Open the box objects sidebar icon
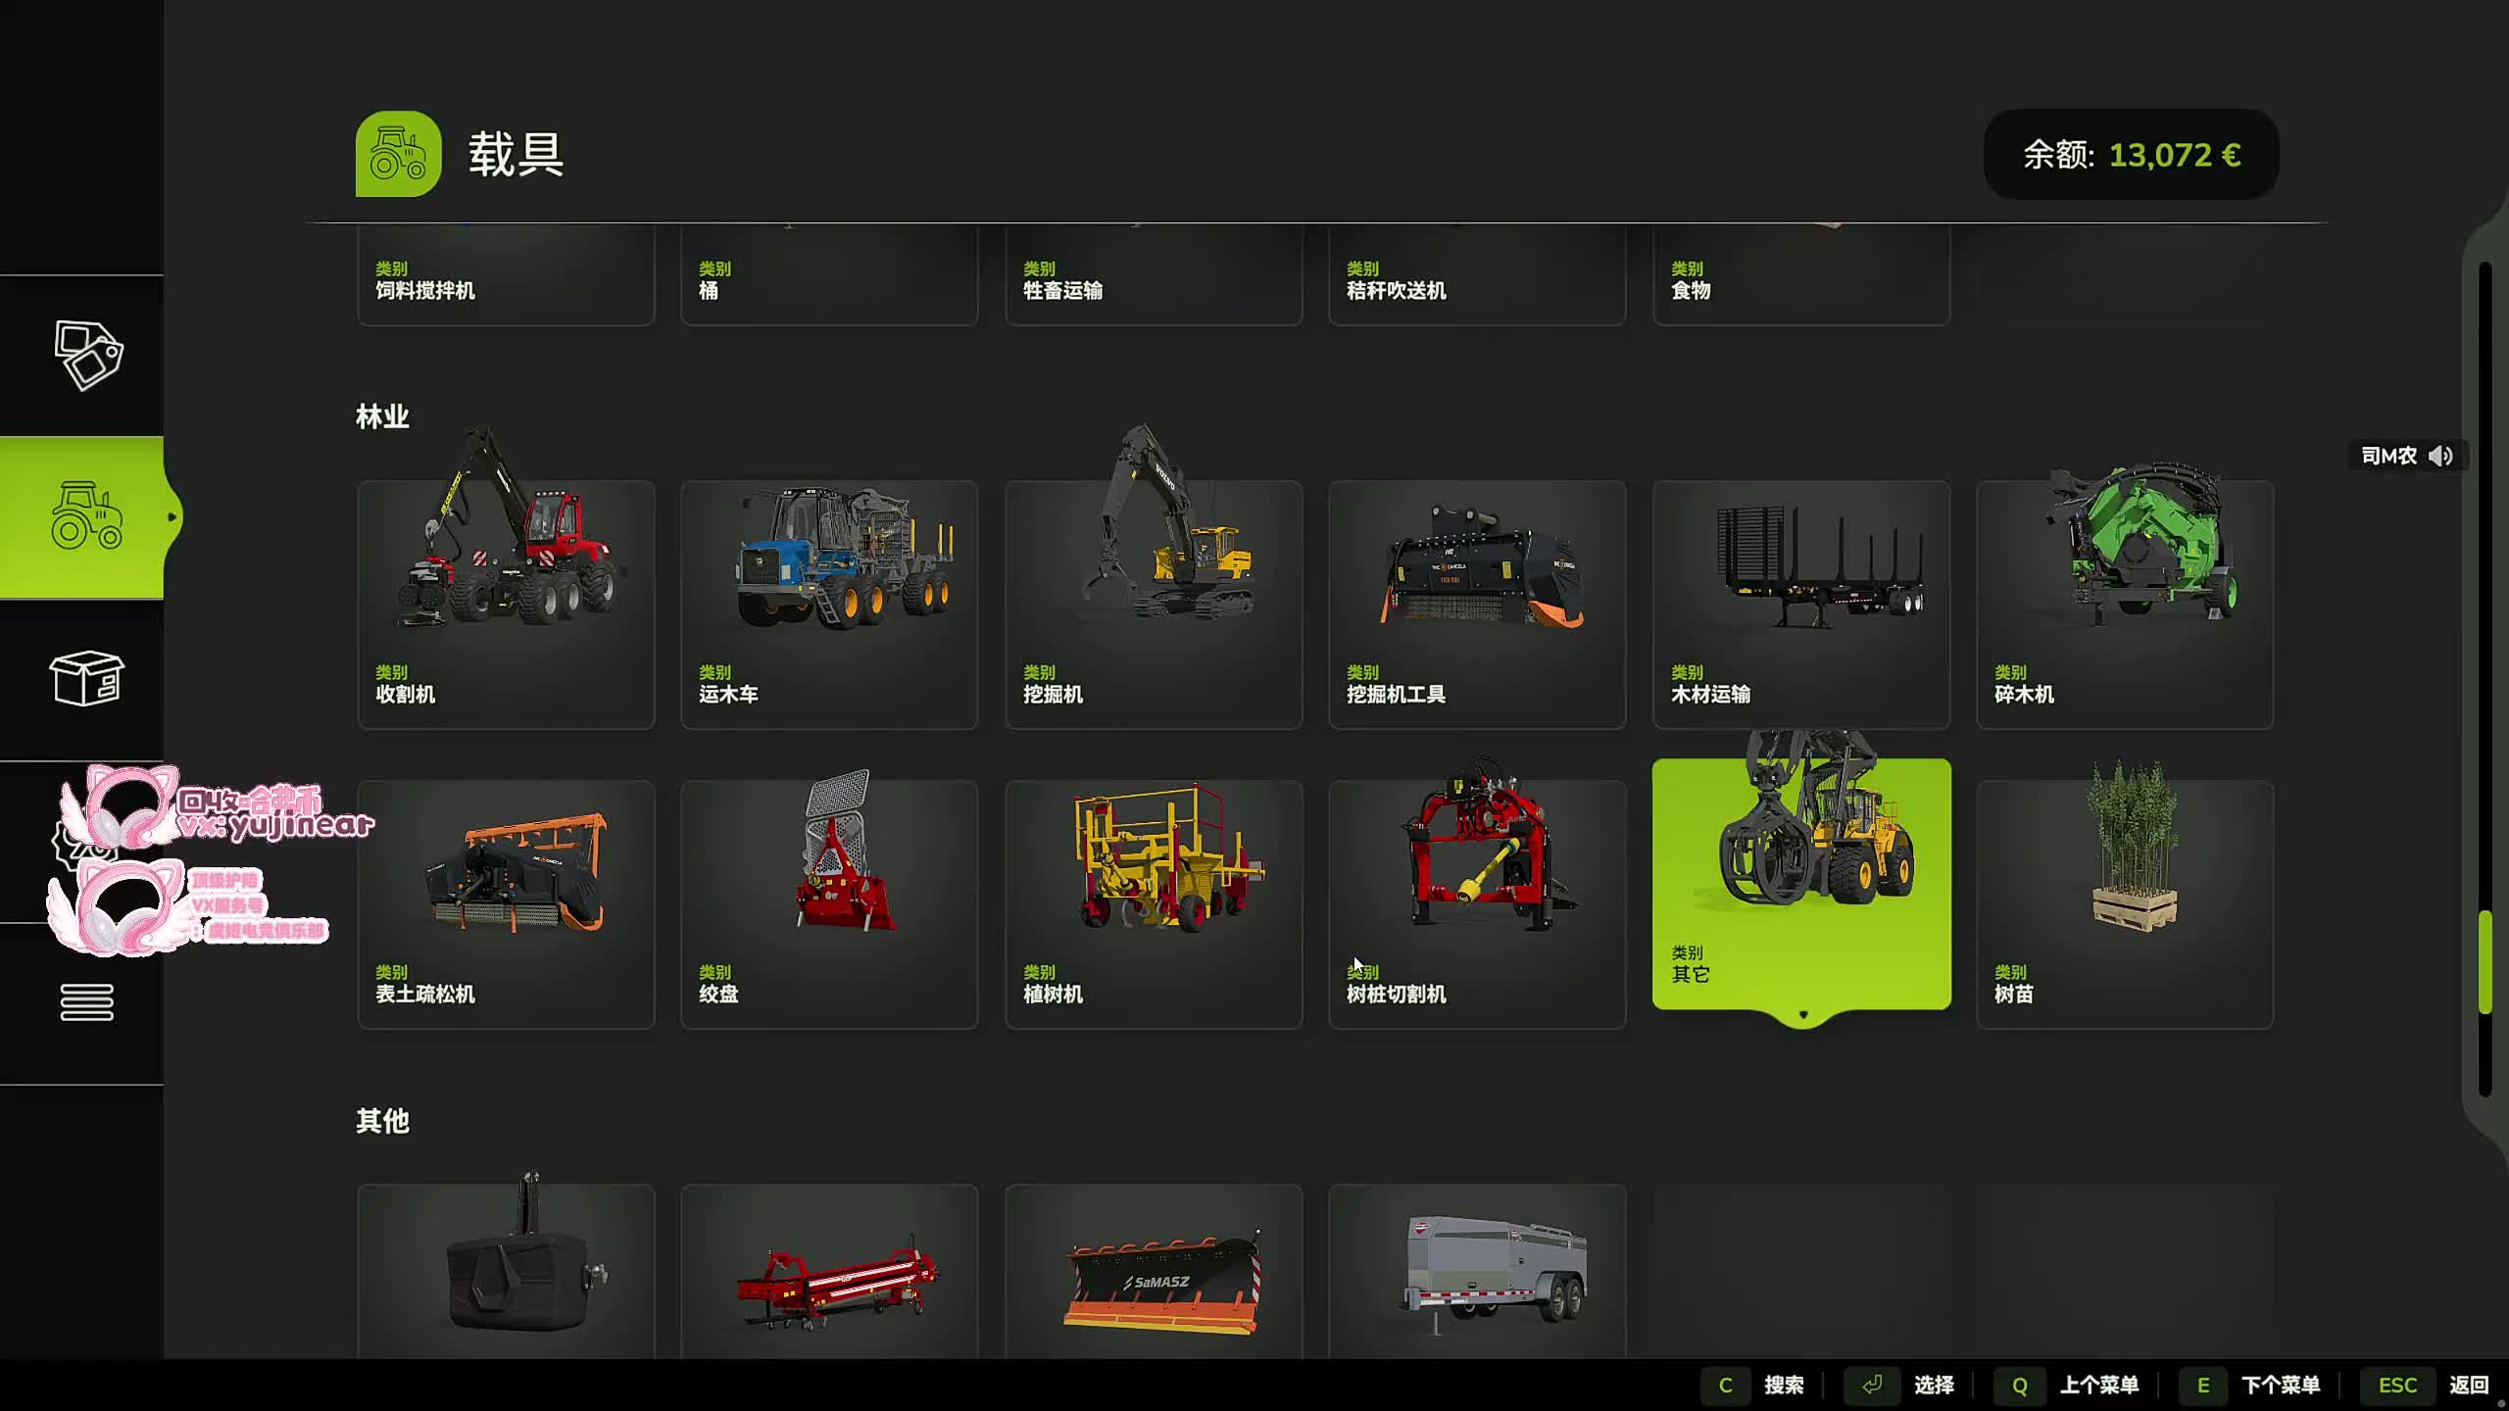2509x1411 pixels. click(x=86, y=678)
